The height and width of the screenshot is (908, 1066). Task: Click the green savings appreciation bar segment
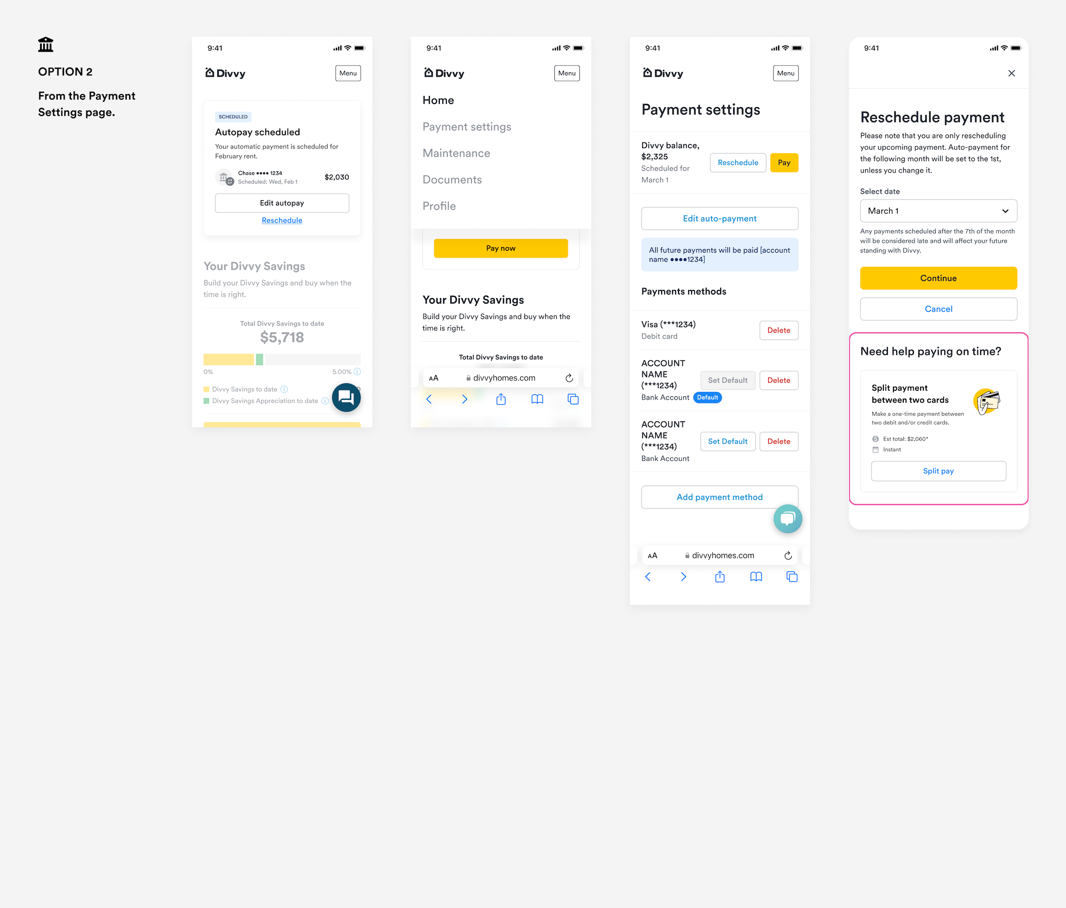pyautogui.click(x=259, y=359)
